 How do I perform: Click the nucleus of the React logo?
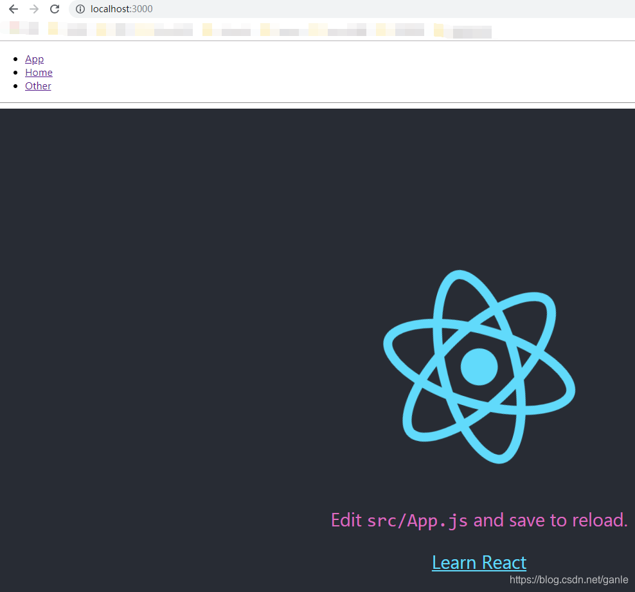(479, 366)
